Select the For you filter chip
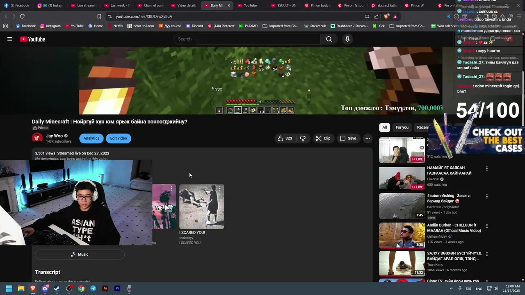The height and width of the screenshot is (295, 525). (x=402, y=127)
